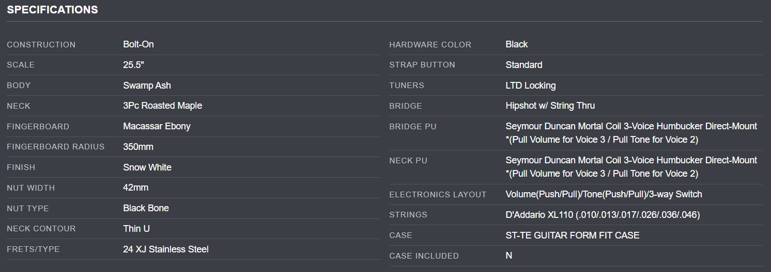Click the Black hardware color value

click(517, 44)
